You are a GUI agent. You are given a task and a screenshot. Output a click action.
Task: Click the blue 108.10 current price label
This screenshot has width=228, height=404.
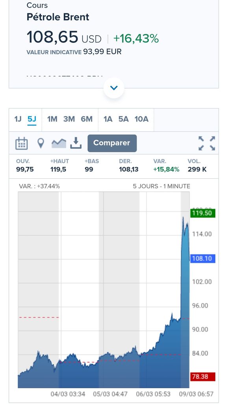point(202,258)
